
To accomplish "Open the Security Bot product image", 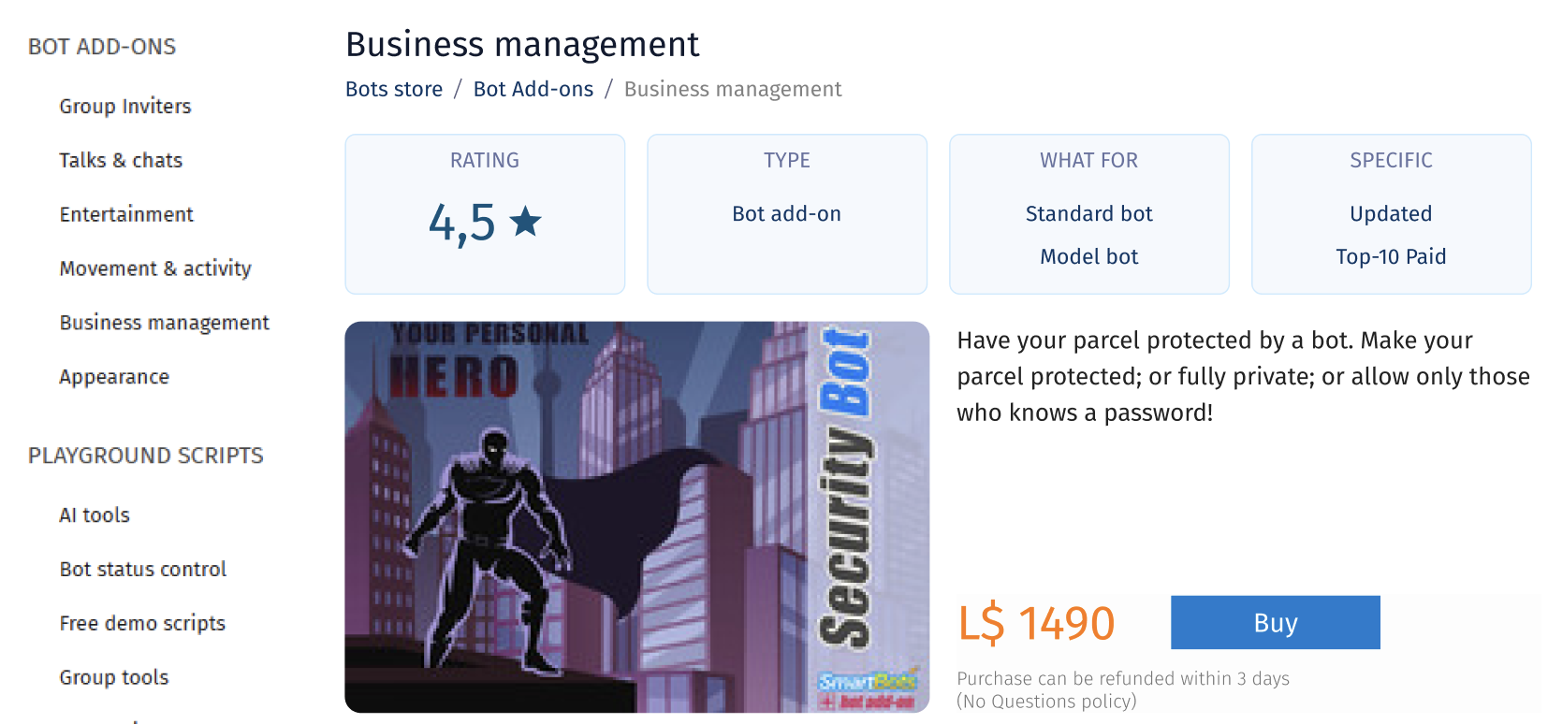I will click(636, 516).
